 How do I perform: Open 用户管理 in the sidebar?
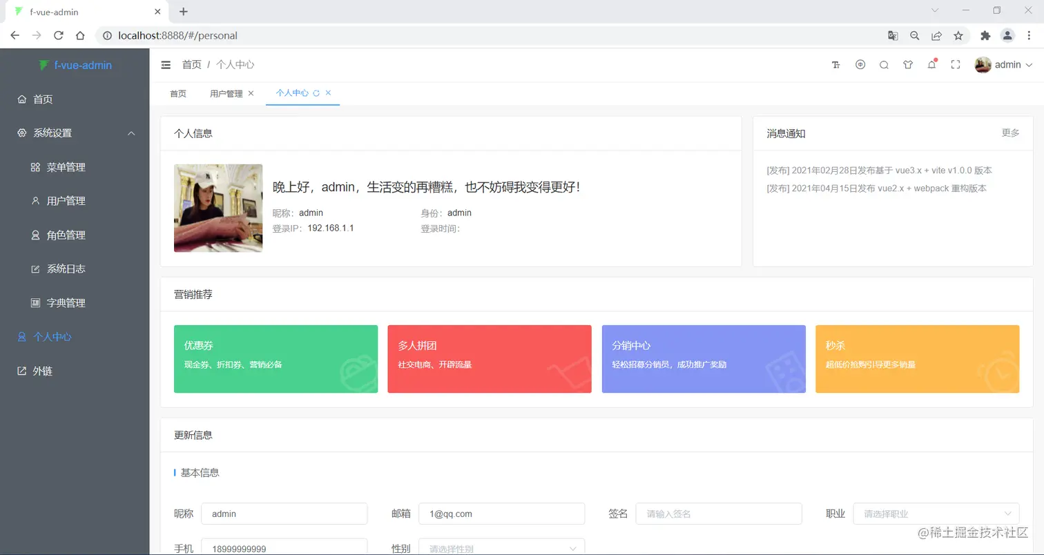click(75, 201)
